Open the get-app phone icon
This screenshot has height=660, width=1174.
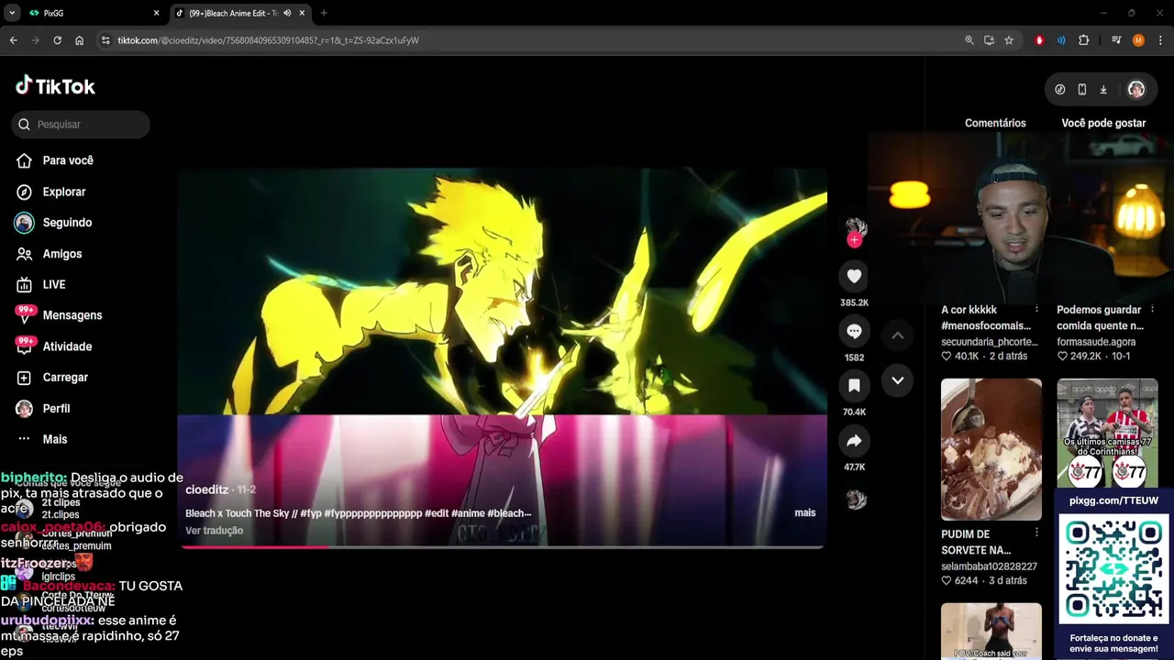click(x=1082, y=90)
